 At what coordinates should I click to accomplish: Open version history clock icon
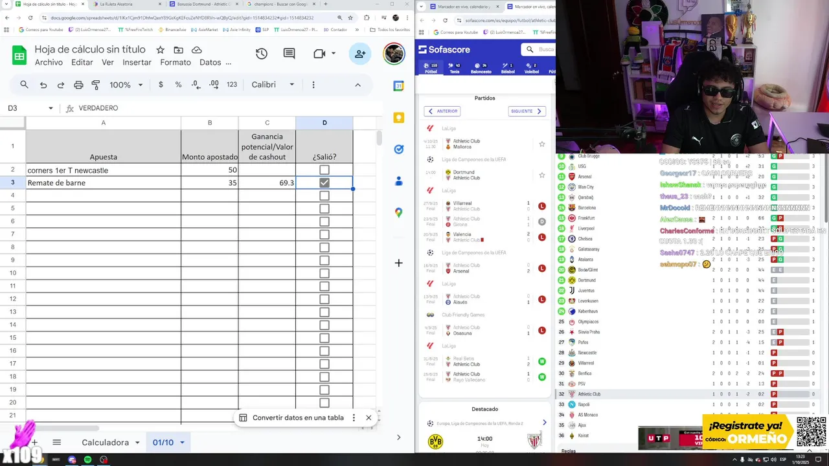click(x=262, y=54)
